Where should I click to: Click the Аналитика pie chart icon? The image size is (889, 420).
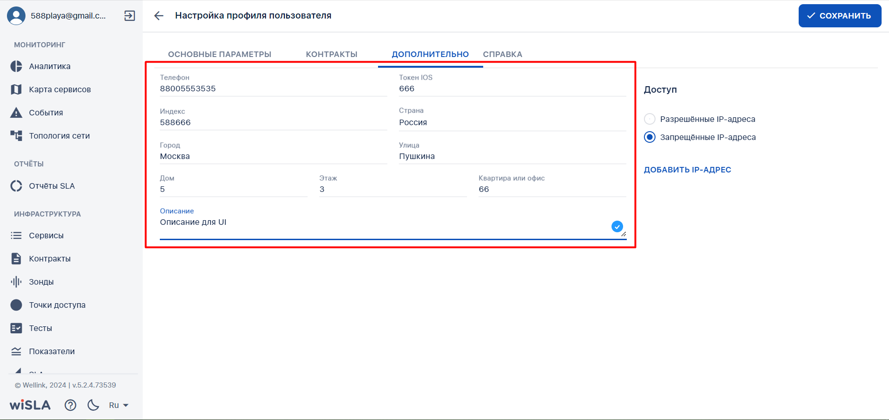[16, 66]
